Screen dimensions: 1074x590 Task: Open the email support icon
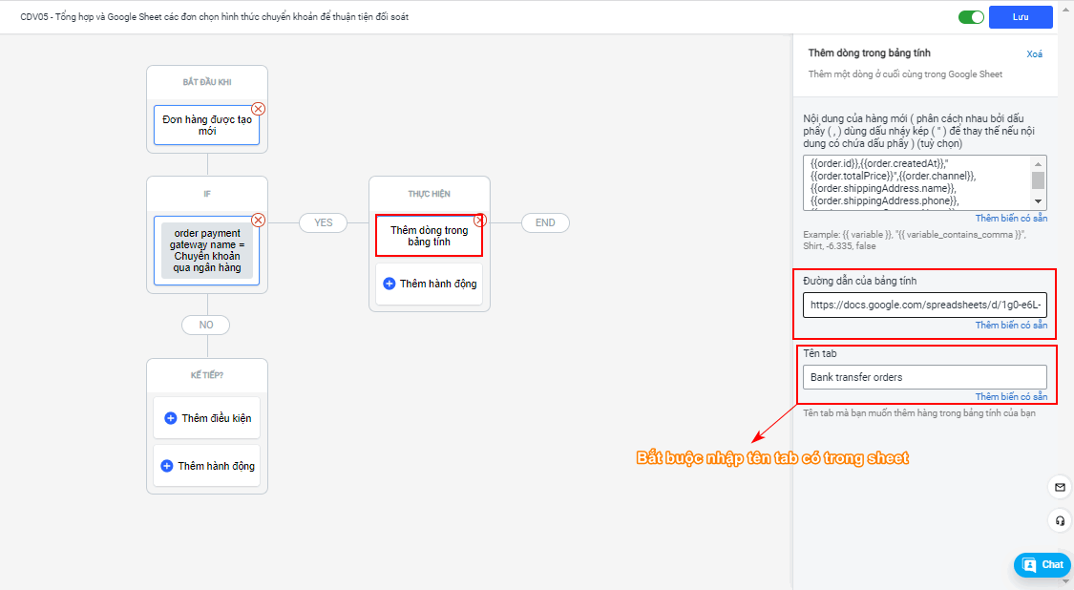(1060, 487)
